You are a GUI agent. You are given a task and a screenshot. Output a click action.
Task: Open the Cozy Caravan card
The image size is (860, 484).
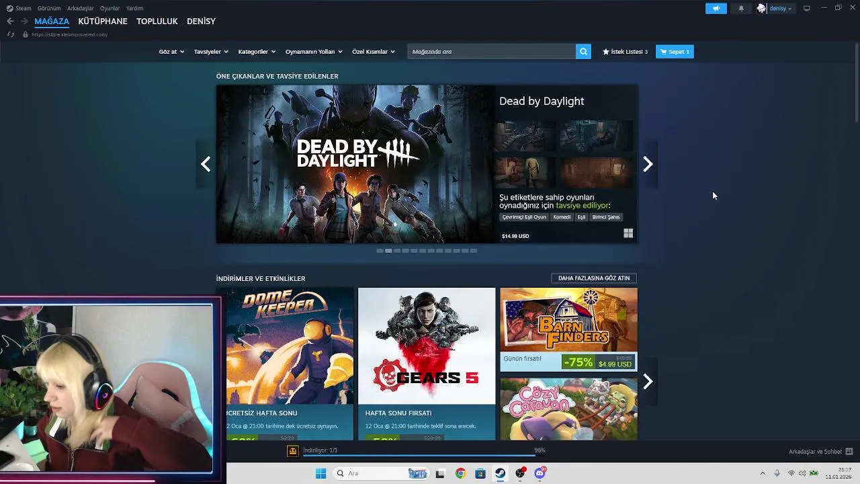point(568,409)
